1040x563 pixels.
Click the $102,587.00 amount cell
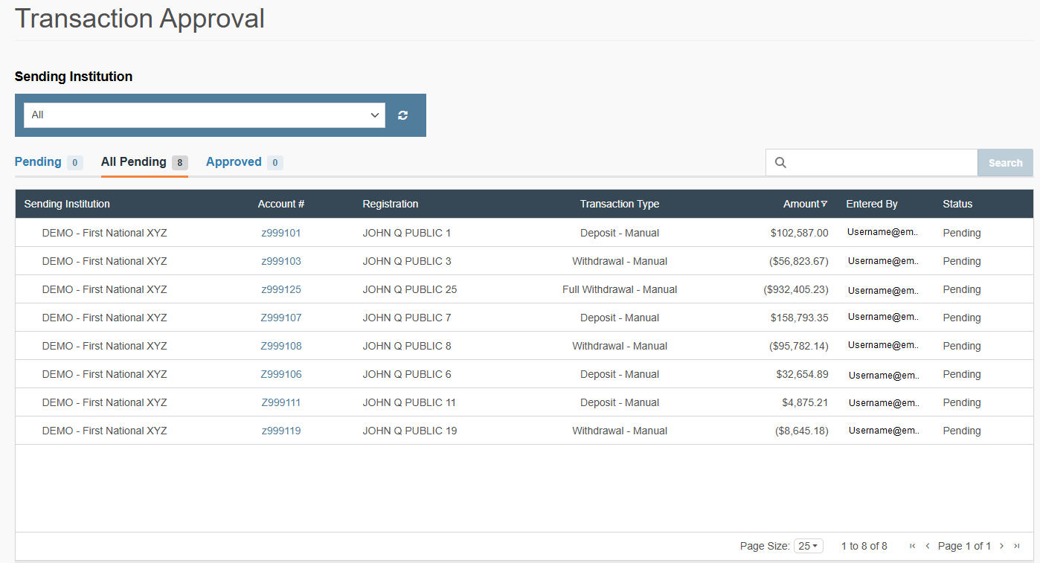pos(800,233)
